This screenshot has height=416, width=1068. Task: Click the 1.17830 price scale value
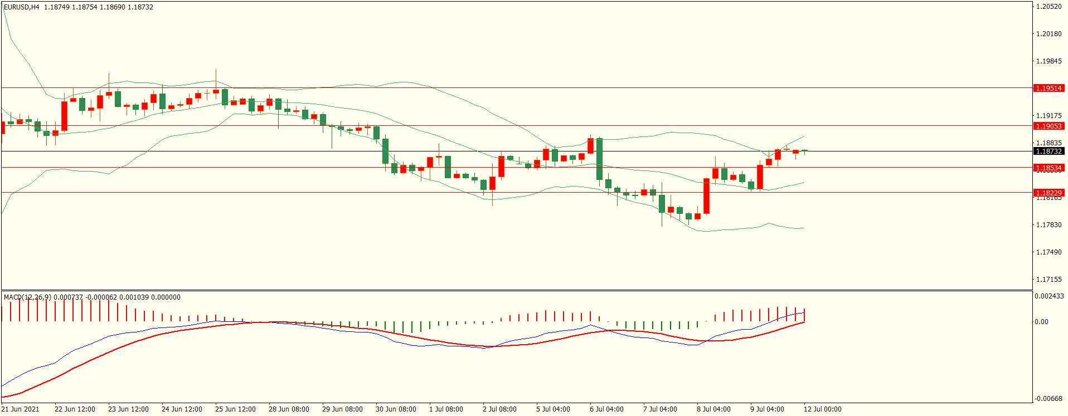coord(1048,225)
